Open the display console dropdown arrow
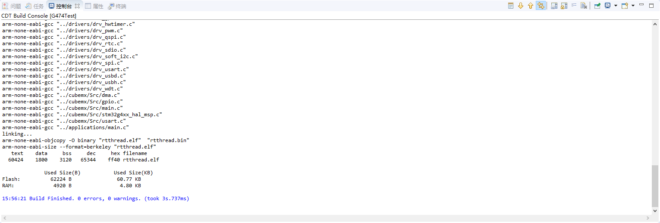The height and width of the screenshot is (223, 660). point(616,6)
